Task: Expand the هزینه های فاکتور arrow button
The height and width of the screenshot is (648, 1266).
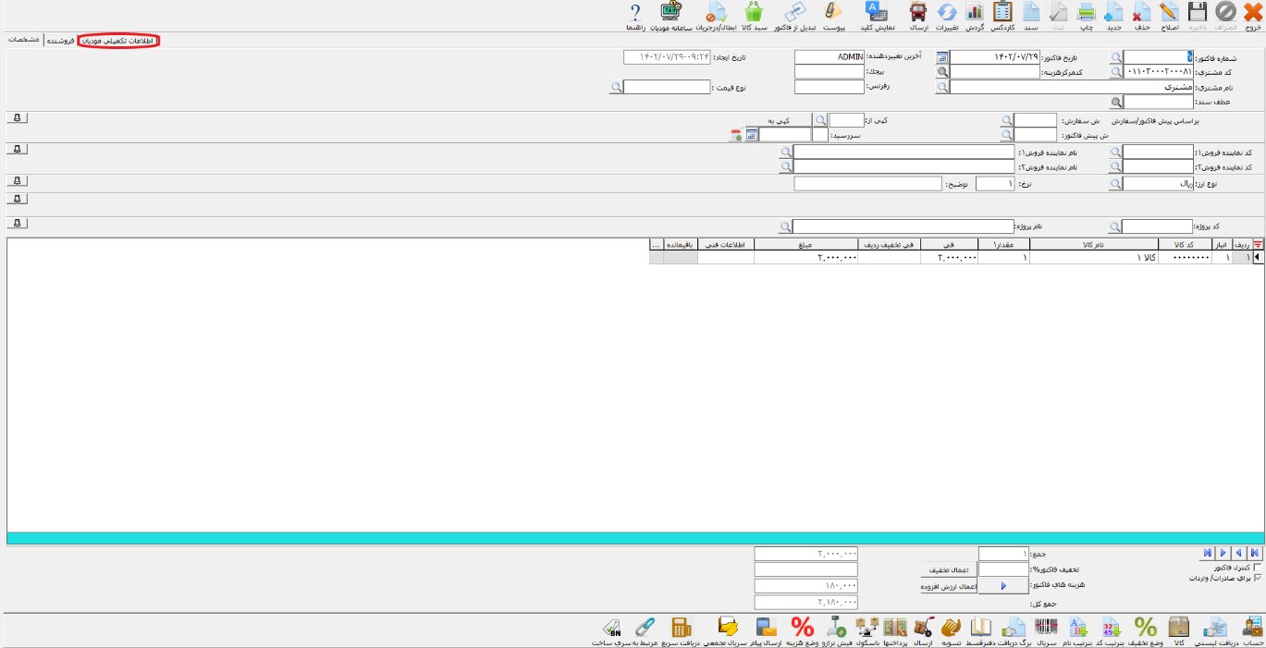Action: [x=1003, y=586]
